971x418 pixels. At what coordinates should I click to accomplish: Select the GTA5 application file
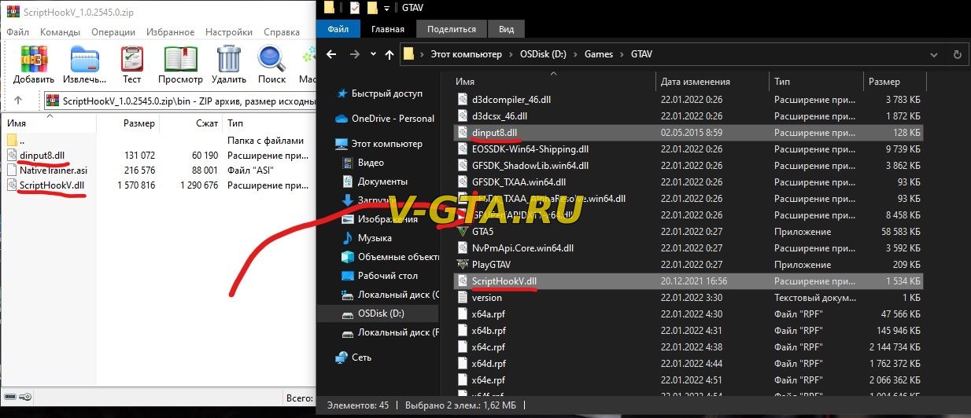(482, 232)
